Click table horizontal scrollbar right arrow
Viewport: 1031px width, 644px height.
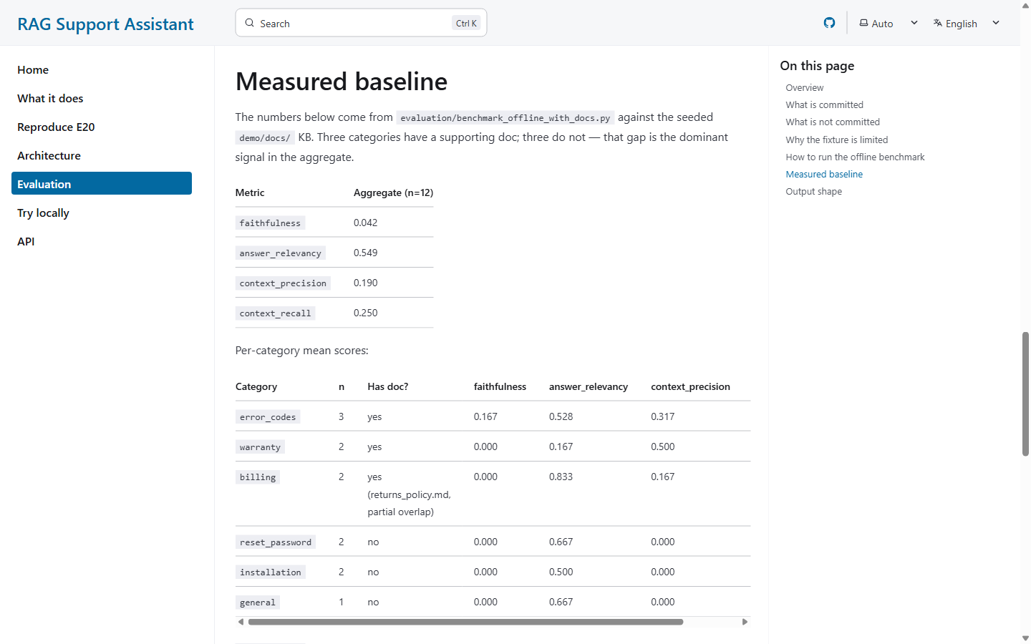coord(745,622)
